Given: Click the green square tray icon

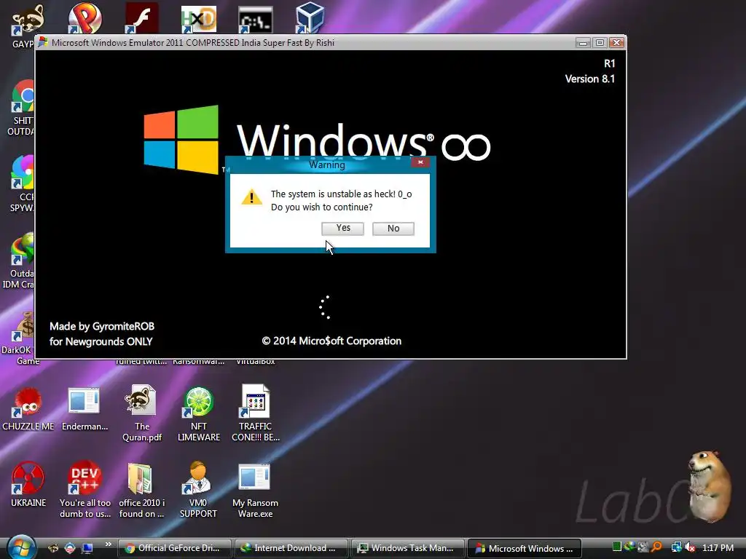Looking at the screenshot, I should pos(616,547).
